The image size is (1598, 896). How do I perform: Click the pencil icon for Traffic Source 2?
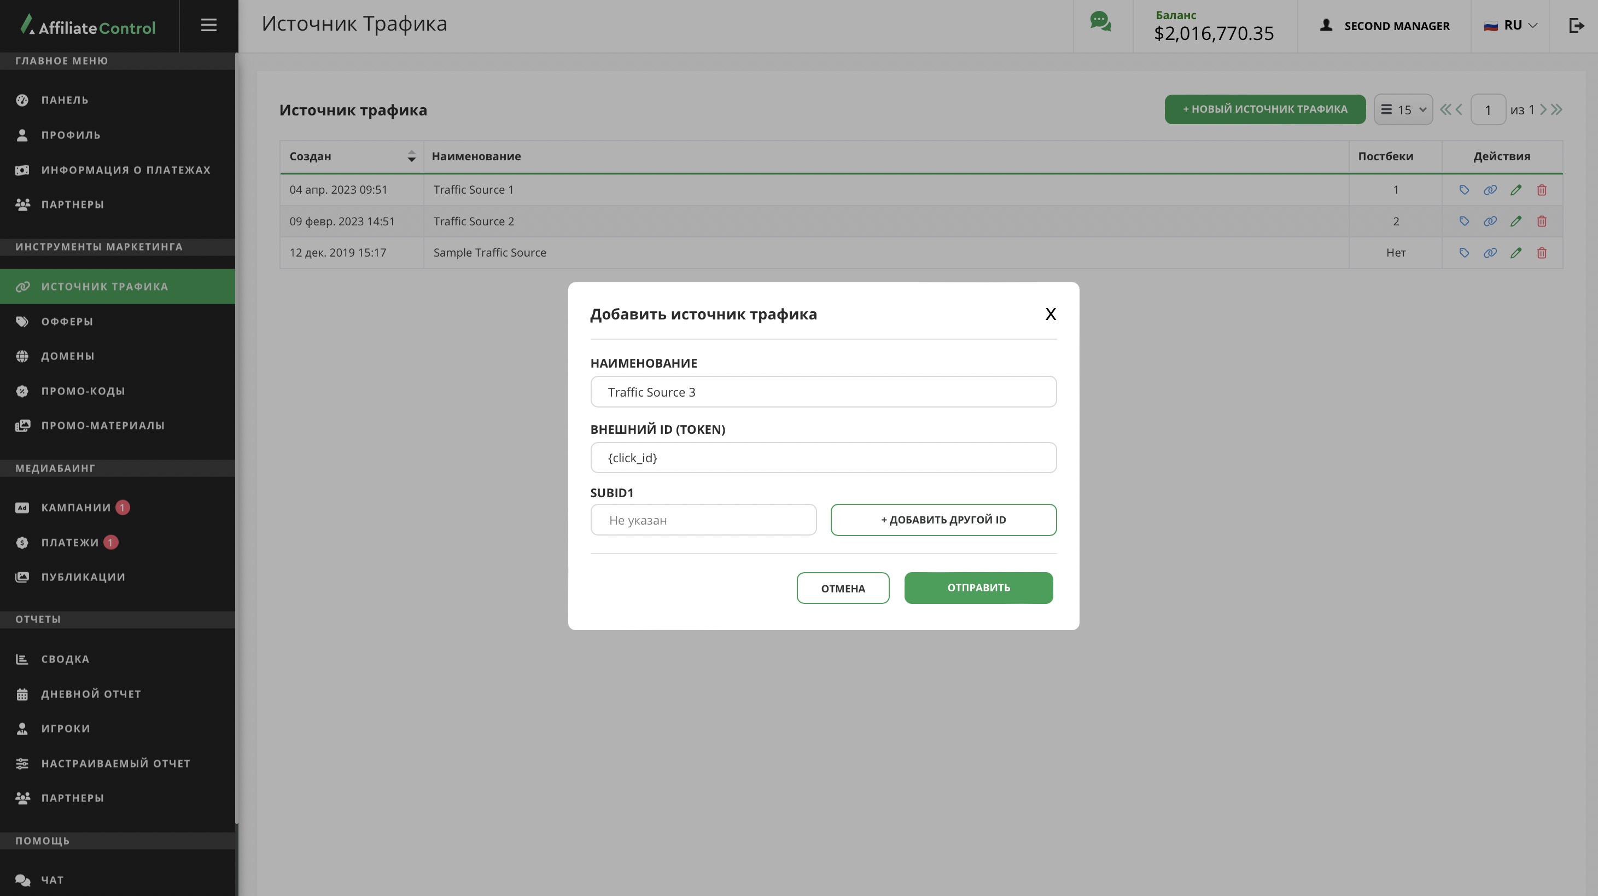(x=1515, y=222)
